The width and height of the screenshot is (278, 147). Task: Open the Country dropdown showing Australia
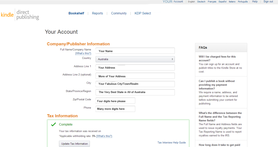point(135,59)
